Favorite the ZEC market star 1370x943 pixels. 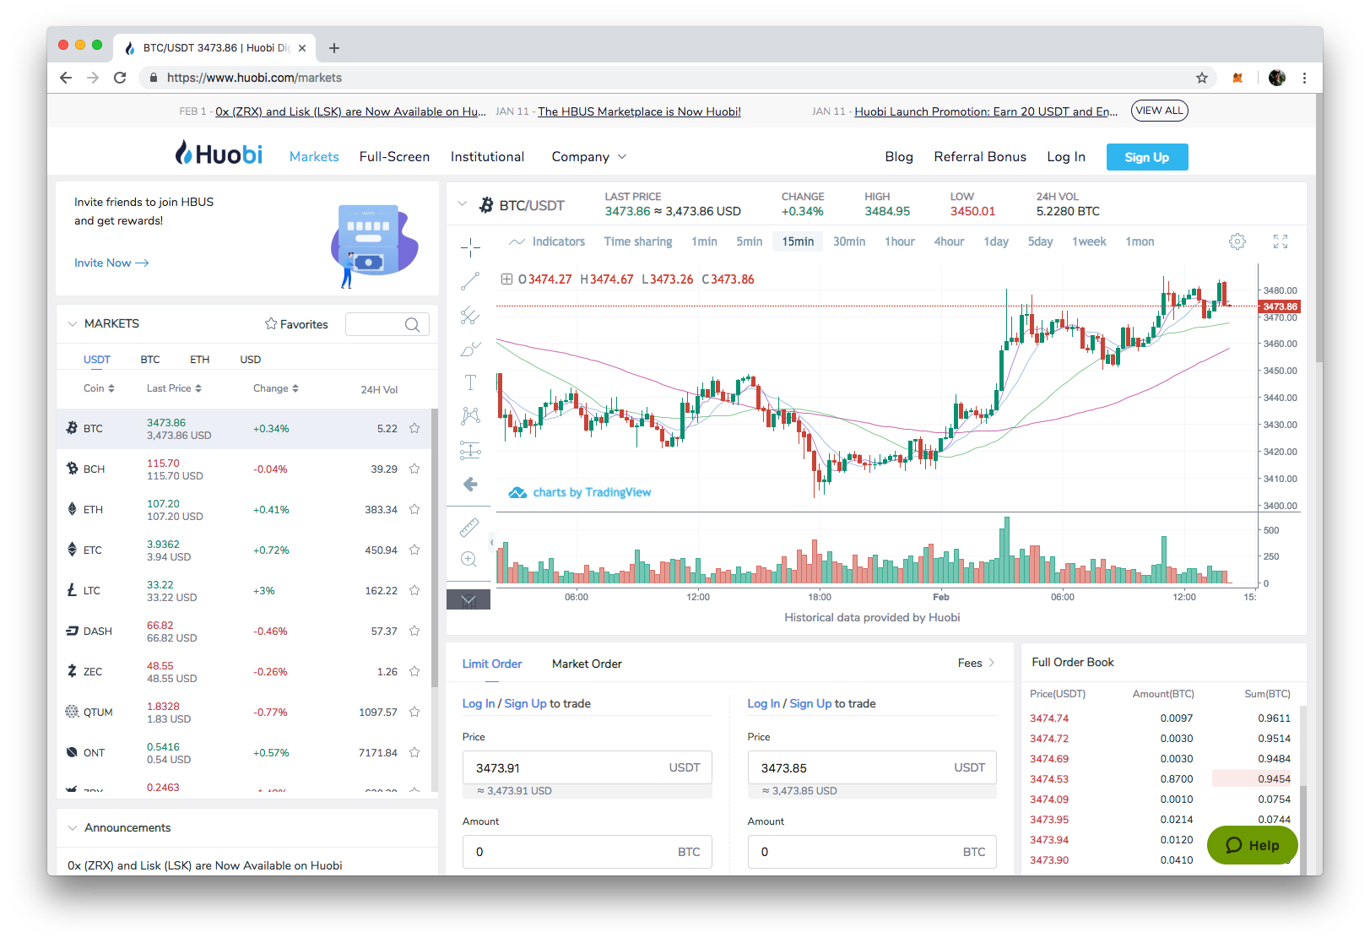click(414, 671)
